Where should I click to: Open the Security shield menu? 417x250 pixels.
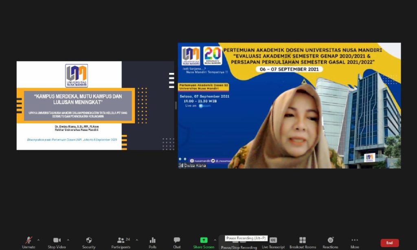(89, 243)
